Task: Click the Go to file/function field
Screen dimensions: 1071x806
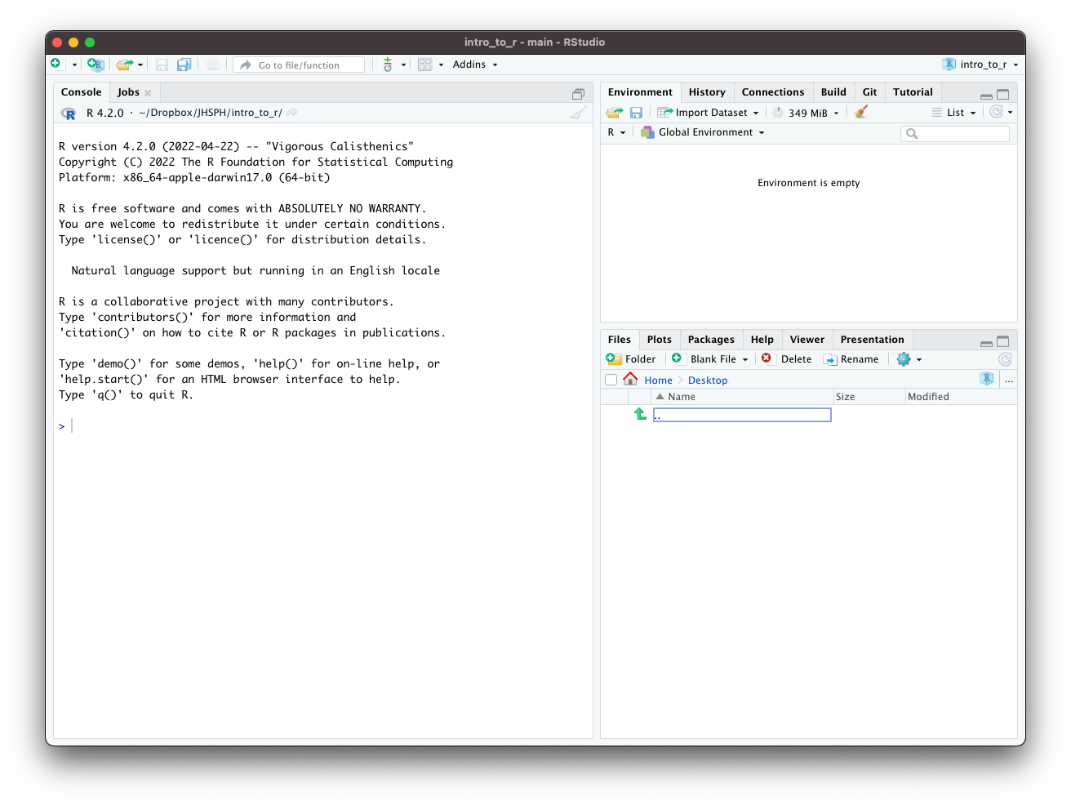Action: pyautogui.click(x=300, y=65)
